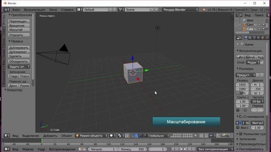Image resolution: width=271 pixels, height=152 pixels.
Task: Enable the Размытие при motion blur checkbox
Action: click(x=241, y=134)
